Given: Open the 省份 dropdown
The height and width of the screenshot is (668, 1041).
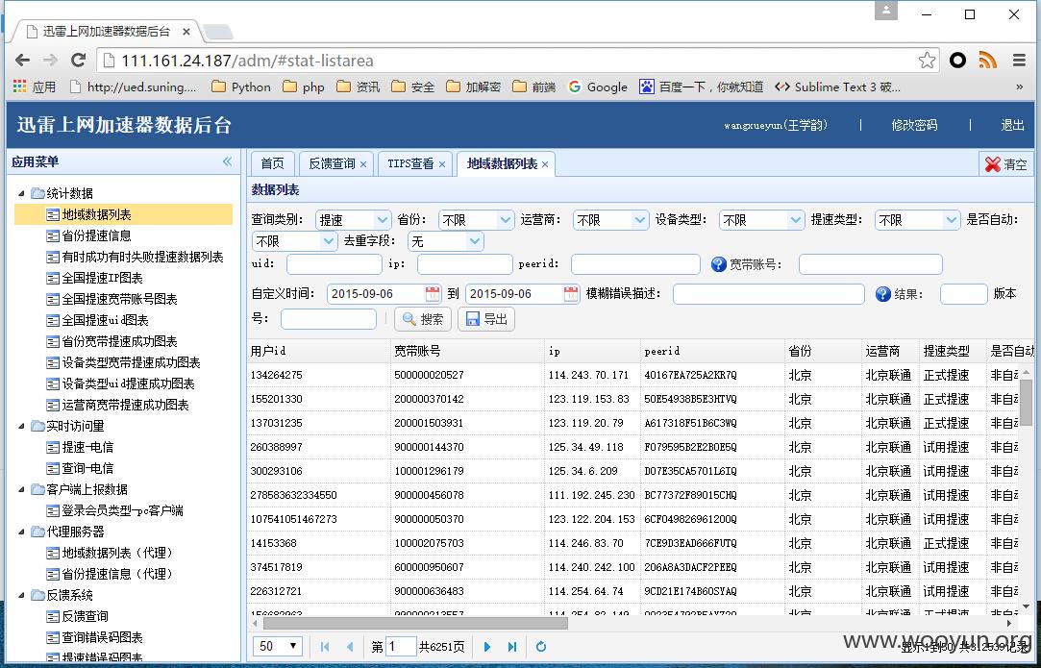Looking at the screenshot, I should [506, 220].
